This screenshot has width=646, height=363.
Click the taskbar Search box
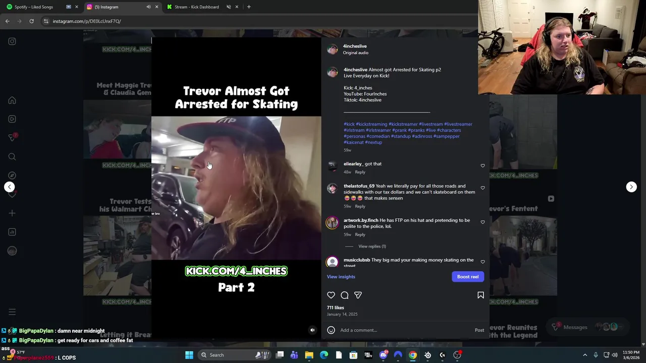pos(235,355)
